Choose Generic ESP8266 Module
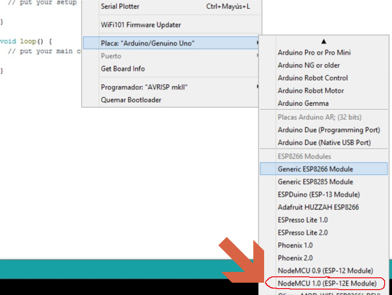Image resolution: width=392 pixels, height=295 pixels. [324, 169]
